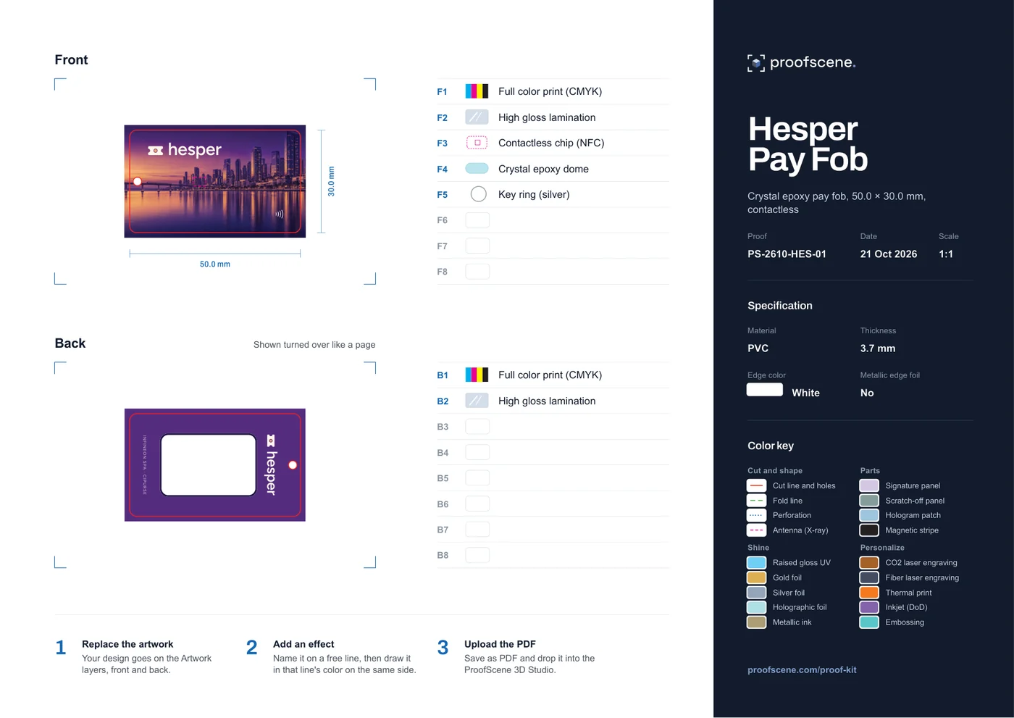The height and width of the screenshot is (718, 1014).
Task: Open the proofscene.com/proof-kit link
Action: tap(802, 670)
